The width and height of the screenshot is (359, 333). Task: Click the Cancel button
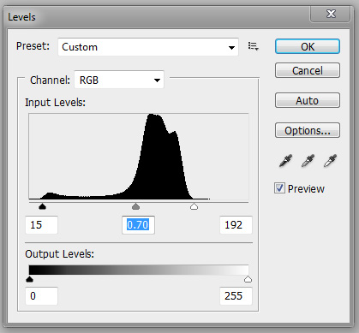tap(308, 70)
